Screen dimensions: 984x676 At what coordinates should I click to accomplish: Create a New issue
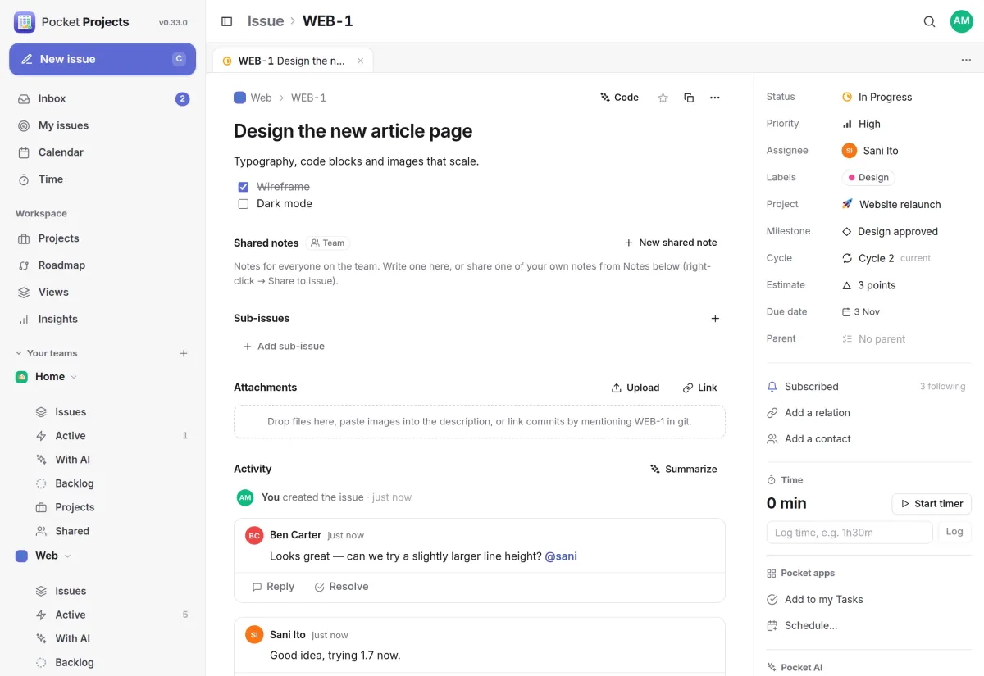[102, 59]
